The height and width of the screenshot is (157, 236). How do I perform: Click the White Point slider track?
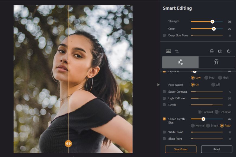click(x=207, y=132)
